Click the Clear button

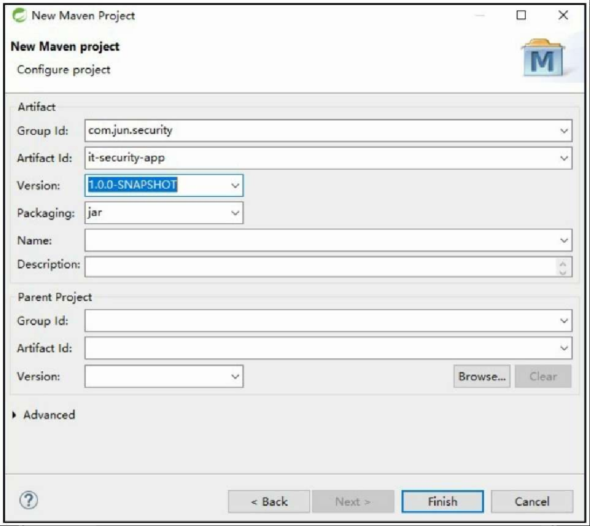[543, 376]
